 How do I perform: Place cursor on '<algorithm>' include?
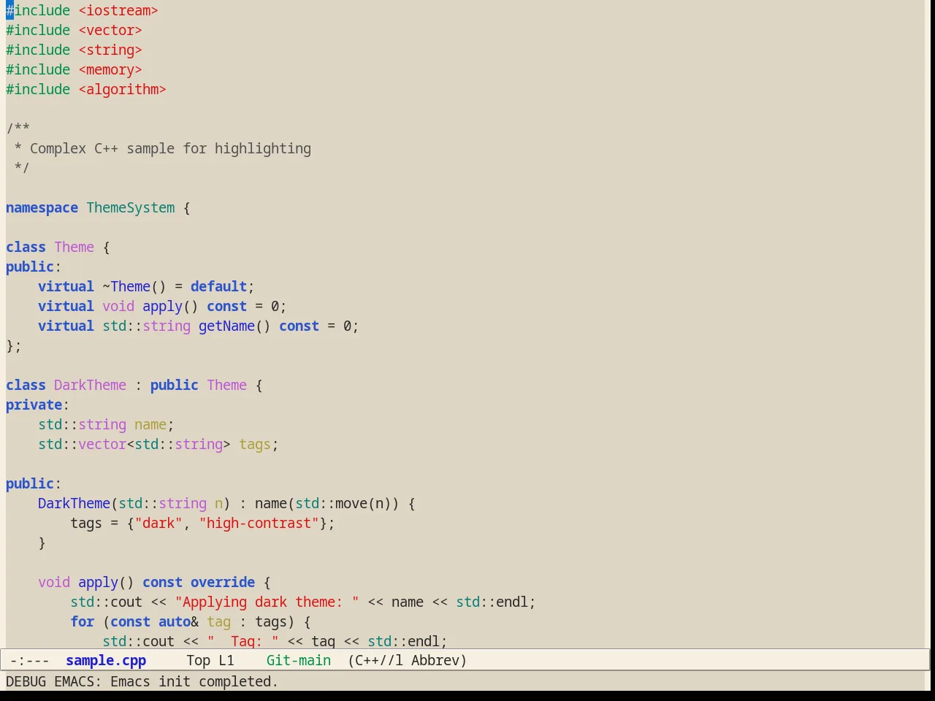[122, 90]
